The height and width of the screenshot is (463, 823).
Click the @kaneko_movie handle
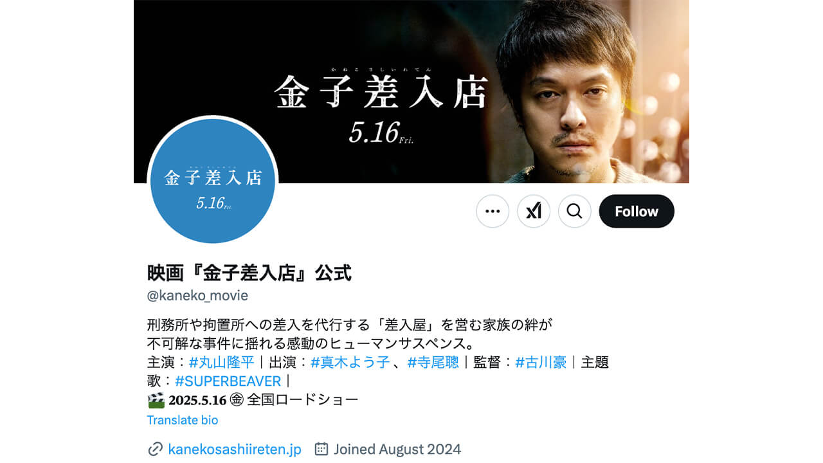[x=197, y=296]
